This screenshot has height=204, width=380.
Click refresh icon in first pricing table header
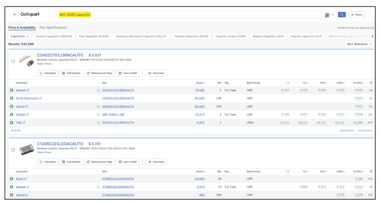pos(371,83)
